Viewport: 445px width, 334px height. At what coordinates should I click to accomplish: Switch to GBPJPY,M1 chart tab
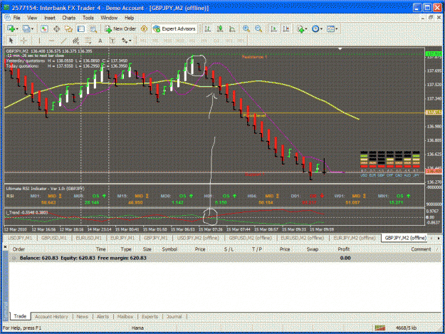[156, 238]
